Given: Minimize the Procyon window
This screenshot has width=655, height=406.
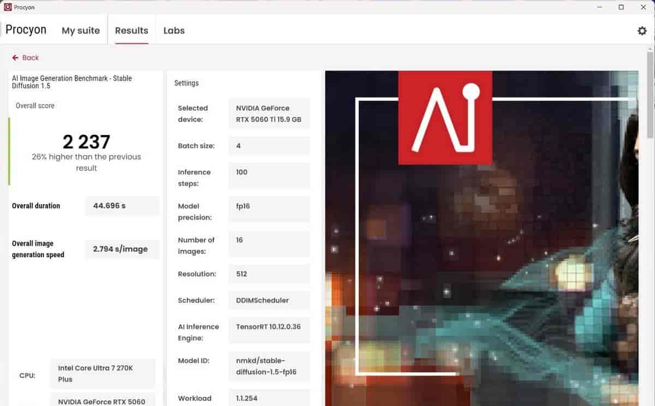Looking at the screenshot, I should point(600,7).
